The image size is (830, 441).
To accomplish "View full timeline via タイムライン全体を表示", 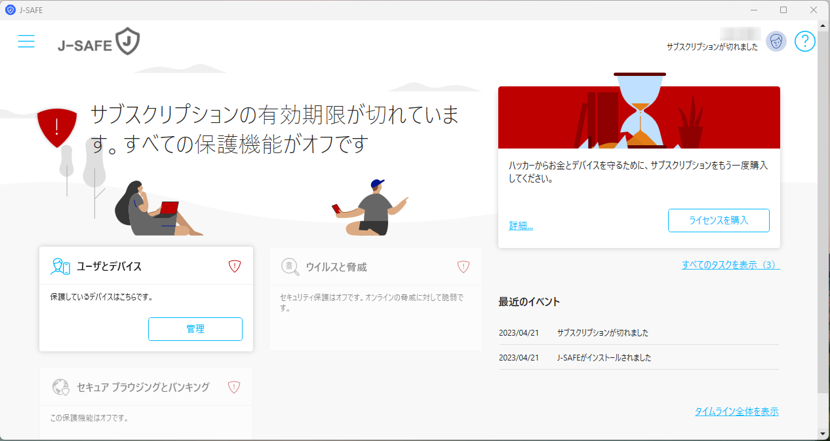I will pyautogui.click(x=737, y=412).
